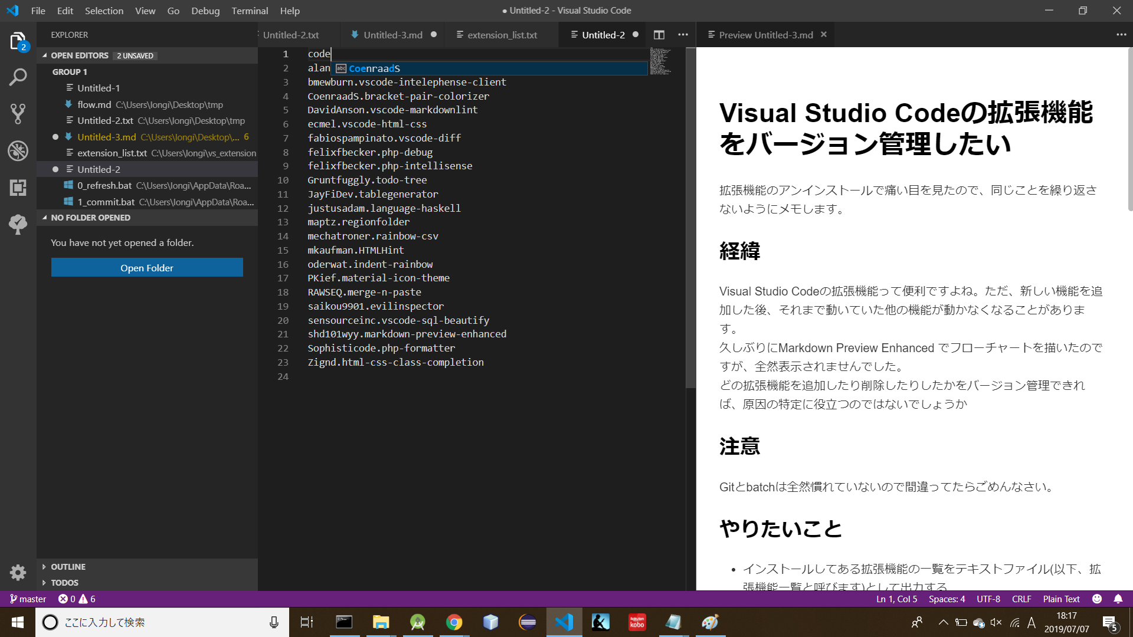Open the Terminal menu
The height and width of the screenshot is (637, 1133).
pyautogui.click(x=250, y=11)
